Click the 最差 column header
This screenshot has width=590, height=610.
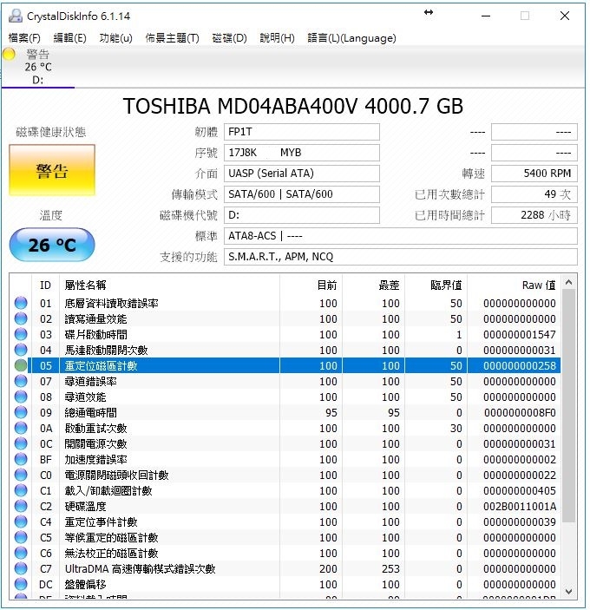(x=373, y=285)
